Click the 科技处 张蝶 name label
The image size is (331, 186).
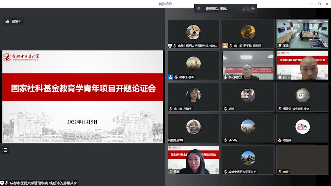[176, 140]
